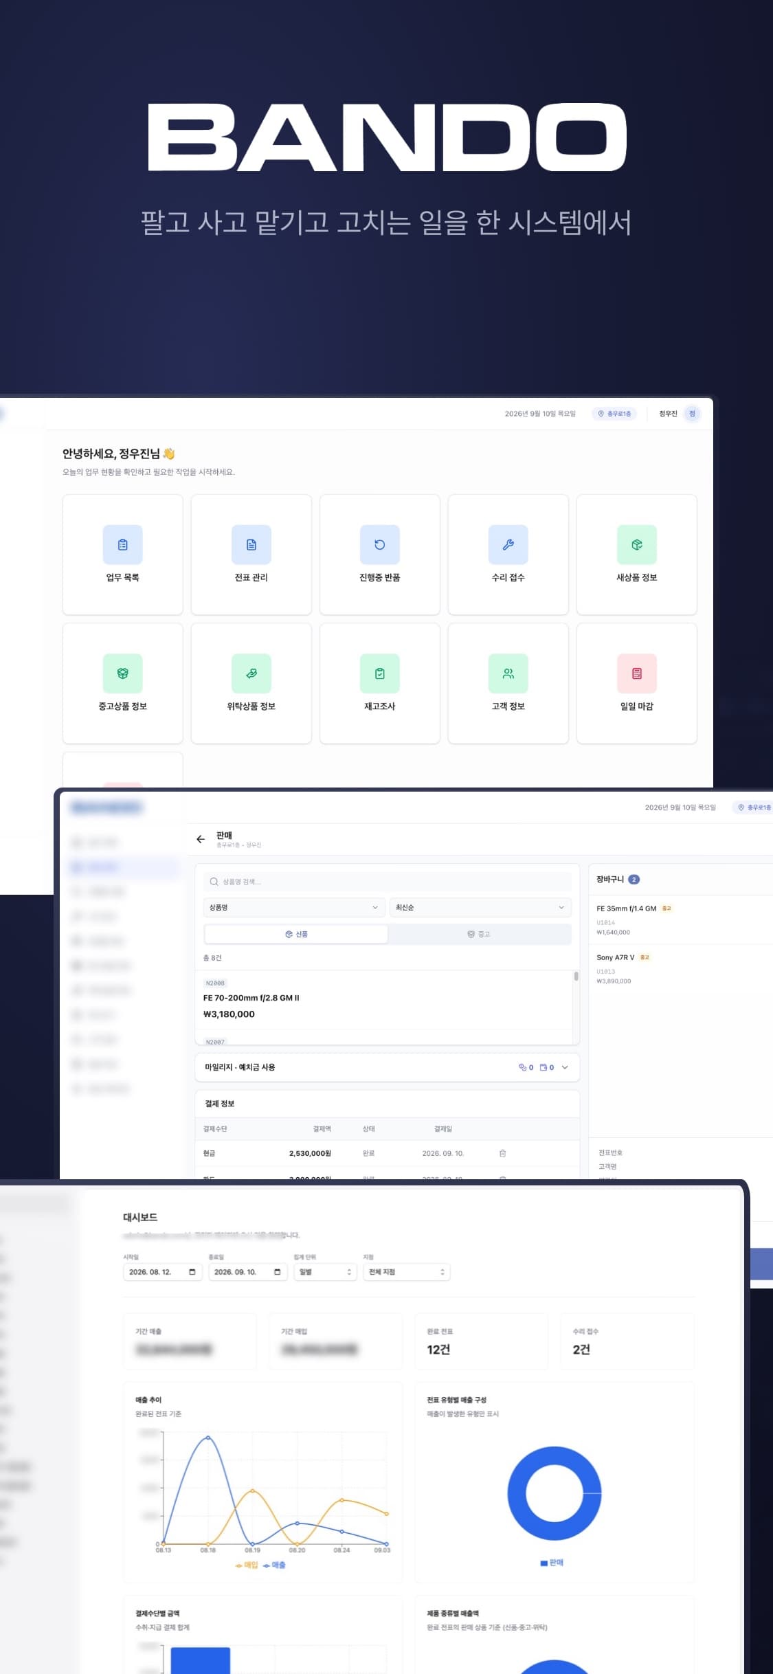This screenshot has height=1674, width=773.
Task: Toggle the 매출 series in the chart legend
Action: pyautogui.click(x=274, y=1565)
